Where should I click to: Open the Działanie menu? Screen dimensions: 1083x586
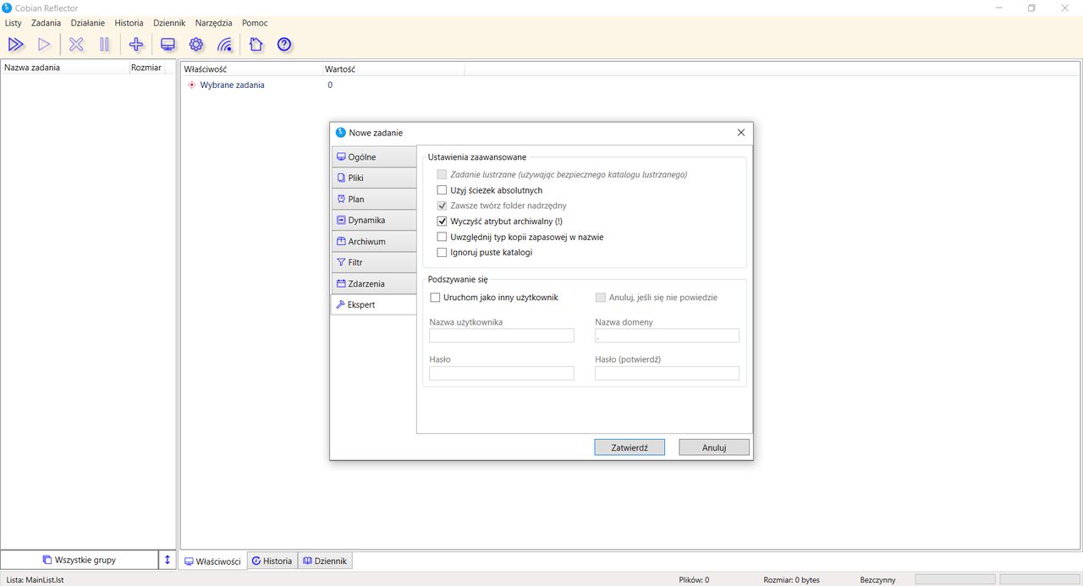coord(88,23)
